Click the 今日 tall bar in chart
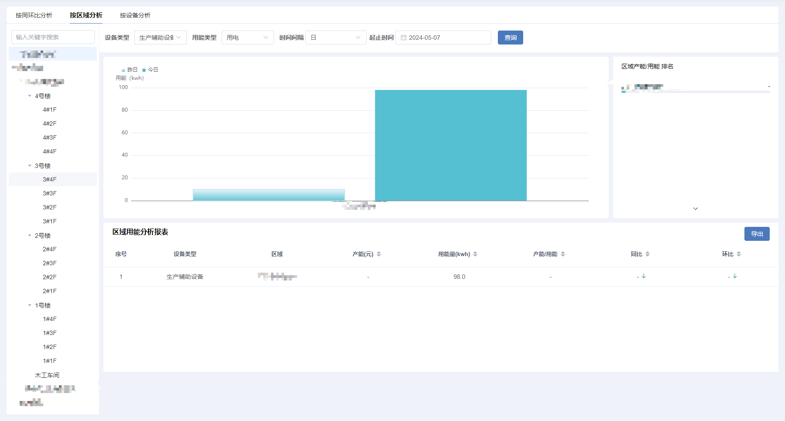 [x=451, y=145]
